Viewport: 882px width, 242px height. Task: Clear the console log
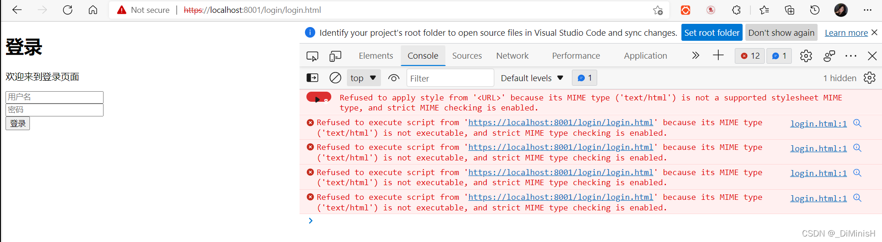(x=335, y=78)
